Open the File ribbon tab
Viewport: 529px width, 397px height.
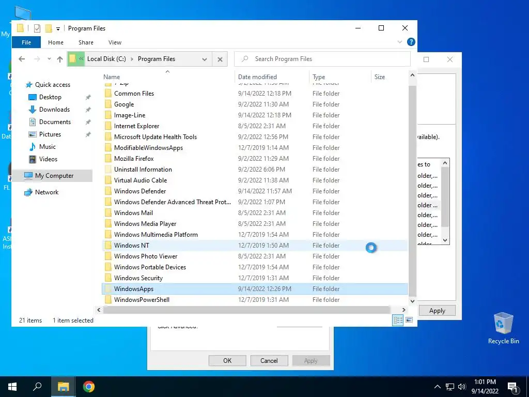(26, 42)
